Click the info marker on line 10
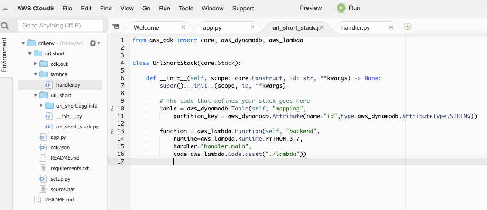This screenshot has height=210, width=487. coord(112,109)
